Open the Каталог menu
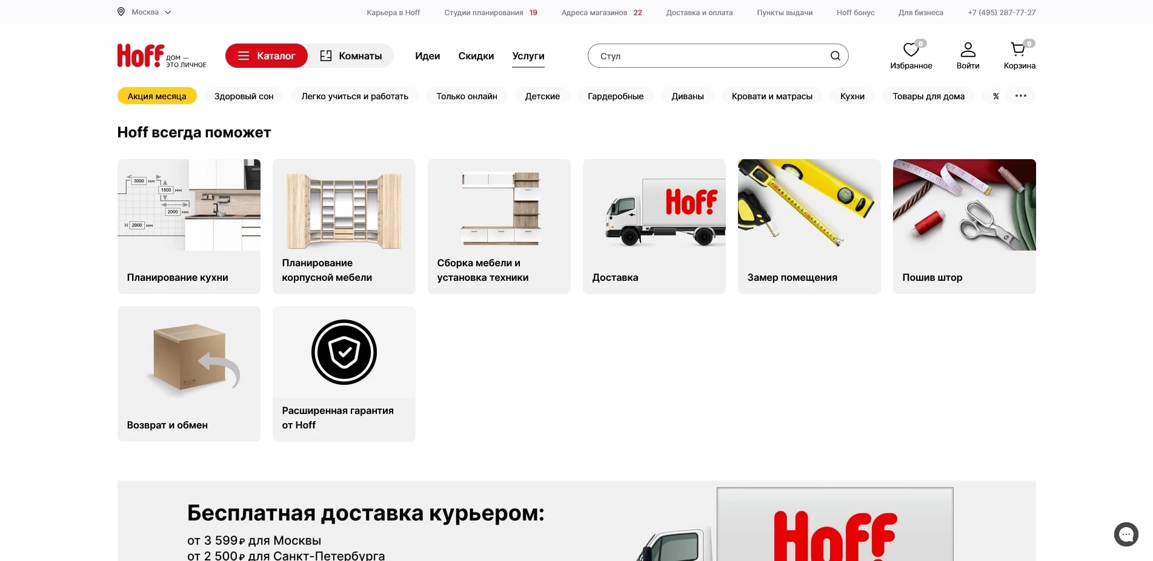Viewport: 1153px width, 561px height. click(266, 55)
